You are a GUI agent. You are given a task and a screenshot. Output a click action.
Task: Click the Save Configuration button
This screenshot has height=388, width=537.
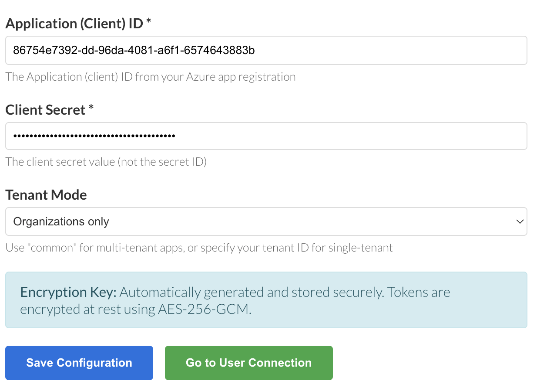(x=79, y=362)
